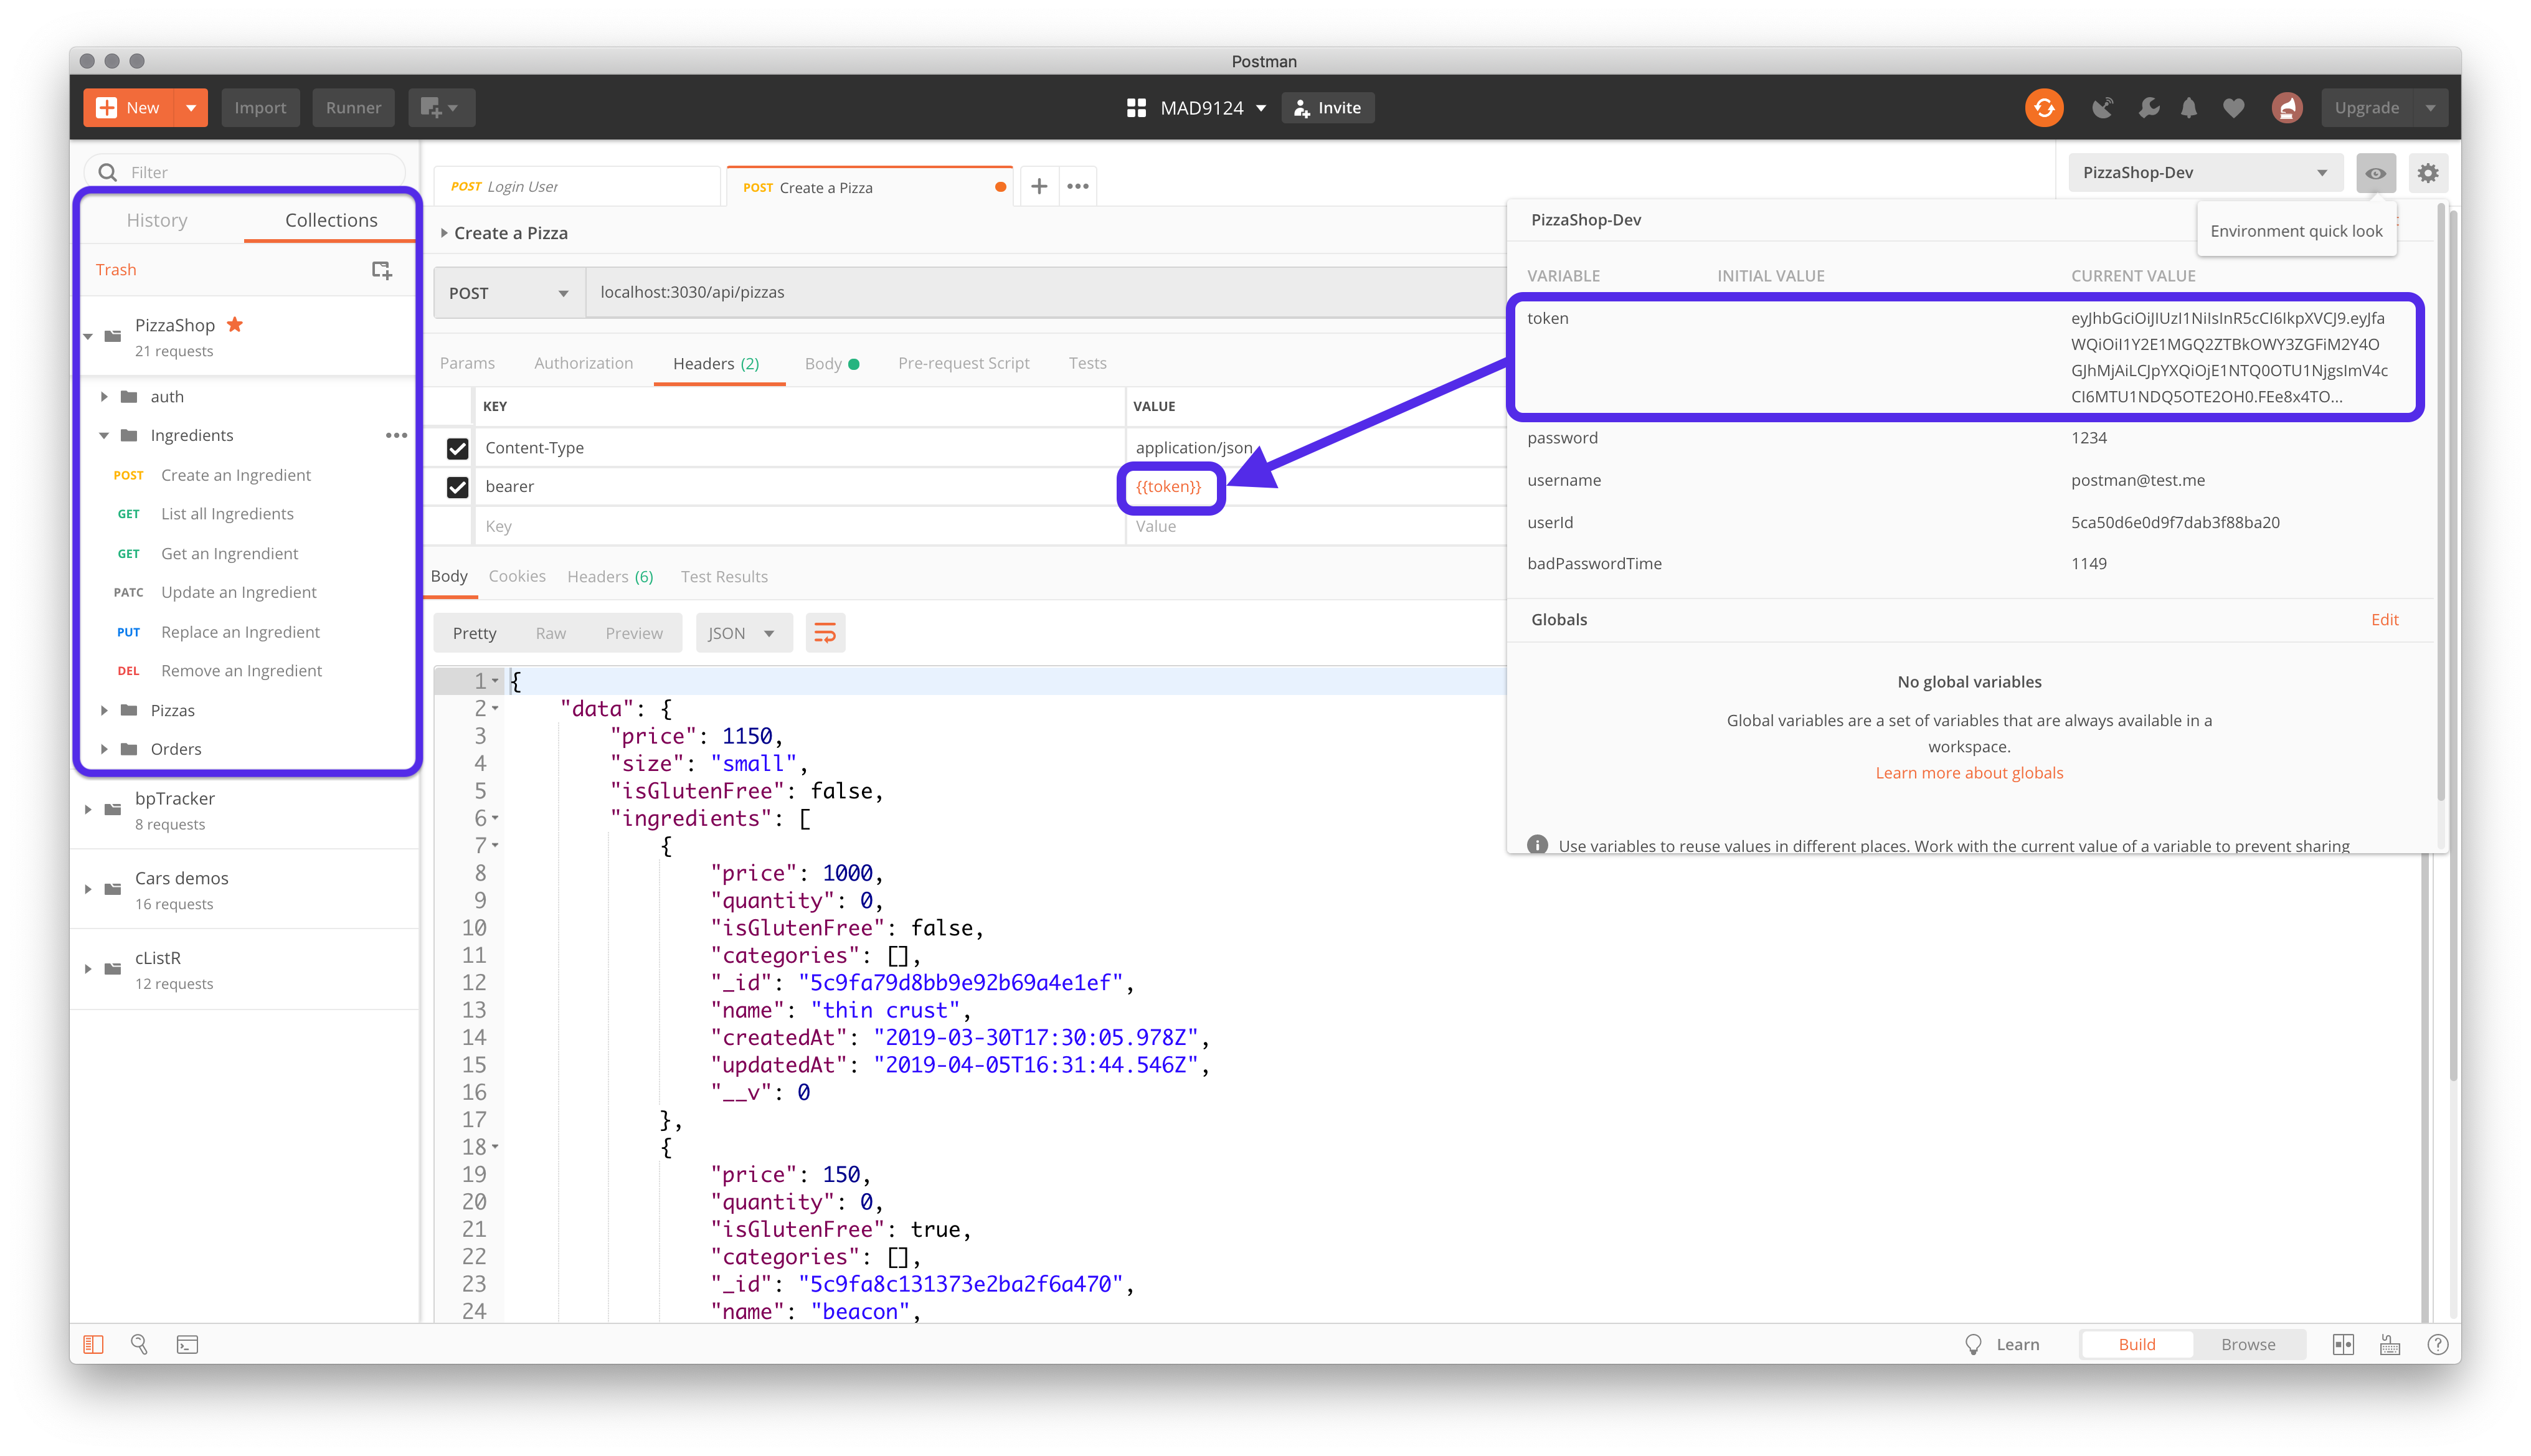Click workspace grid icon beside MAD9124
This screenshot has height=1456, width=2531.
(1135, 107)
